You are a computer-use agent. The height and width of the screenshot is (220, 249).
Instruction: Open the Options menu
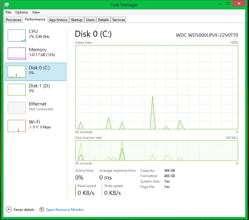pyautogui.click(x=21, y=12)
